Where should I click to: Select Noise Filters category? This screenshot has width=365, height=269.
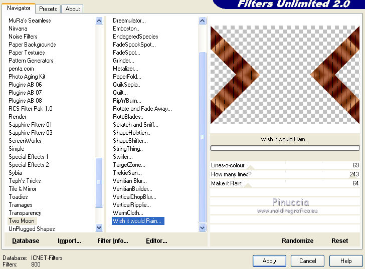(x=23, y=37)
